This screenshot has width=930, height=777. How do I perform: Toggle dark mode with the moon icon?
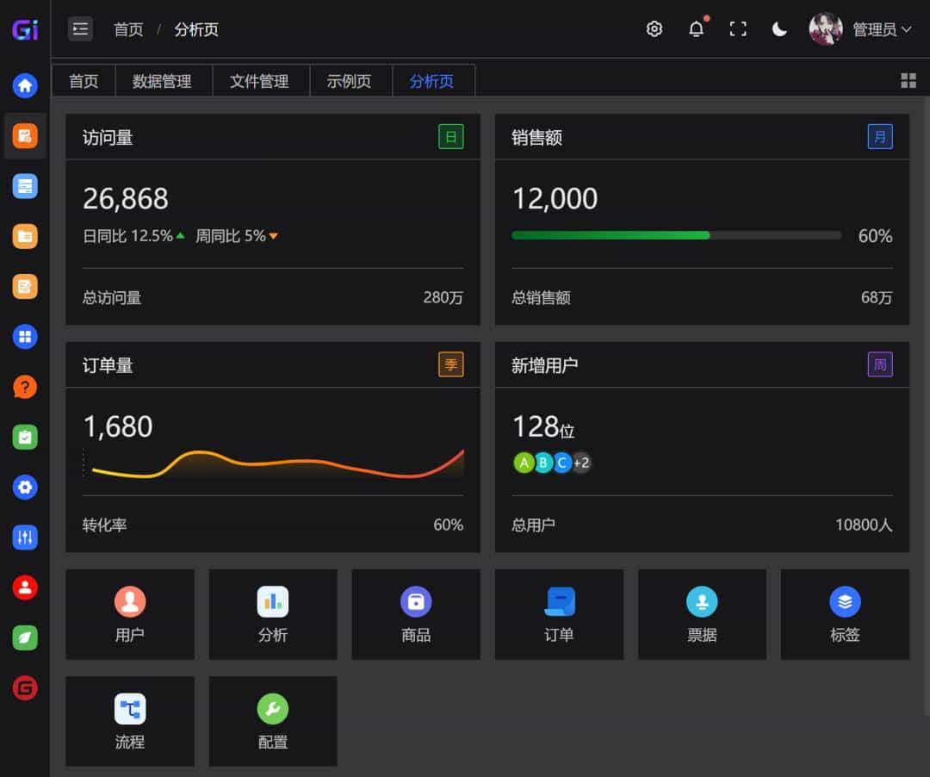779,28
